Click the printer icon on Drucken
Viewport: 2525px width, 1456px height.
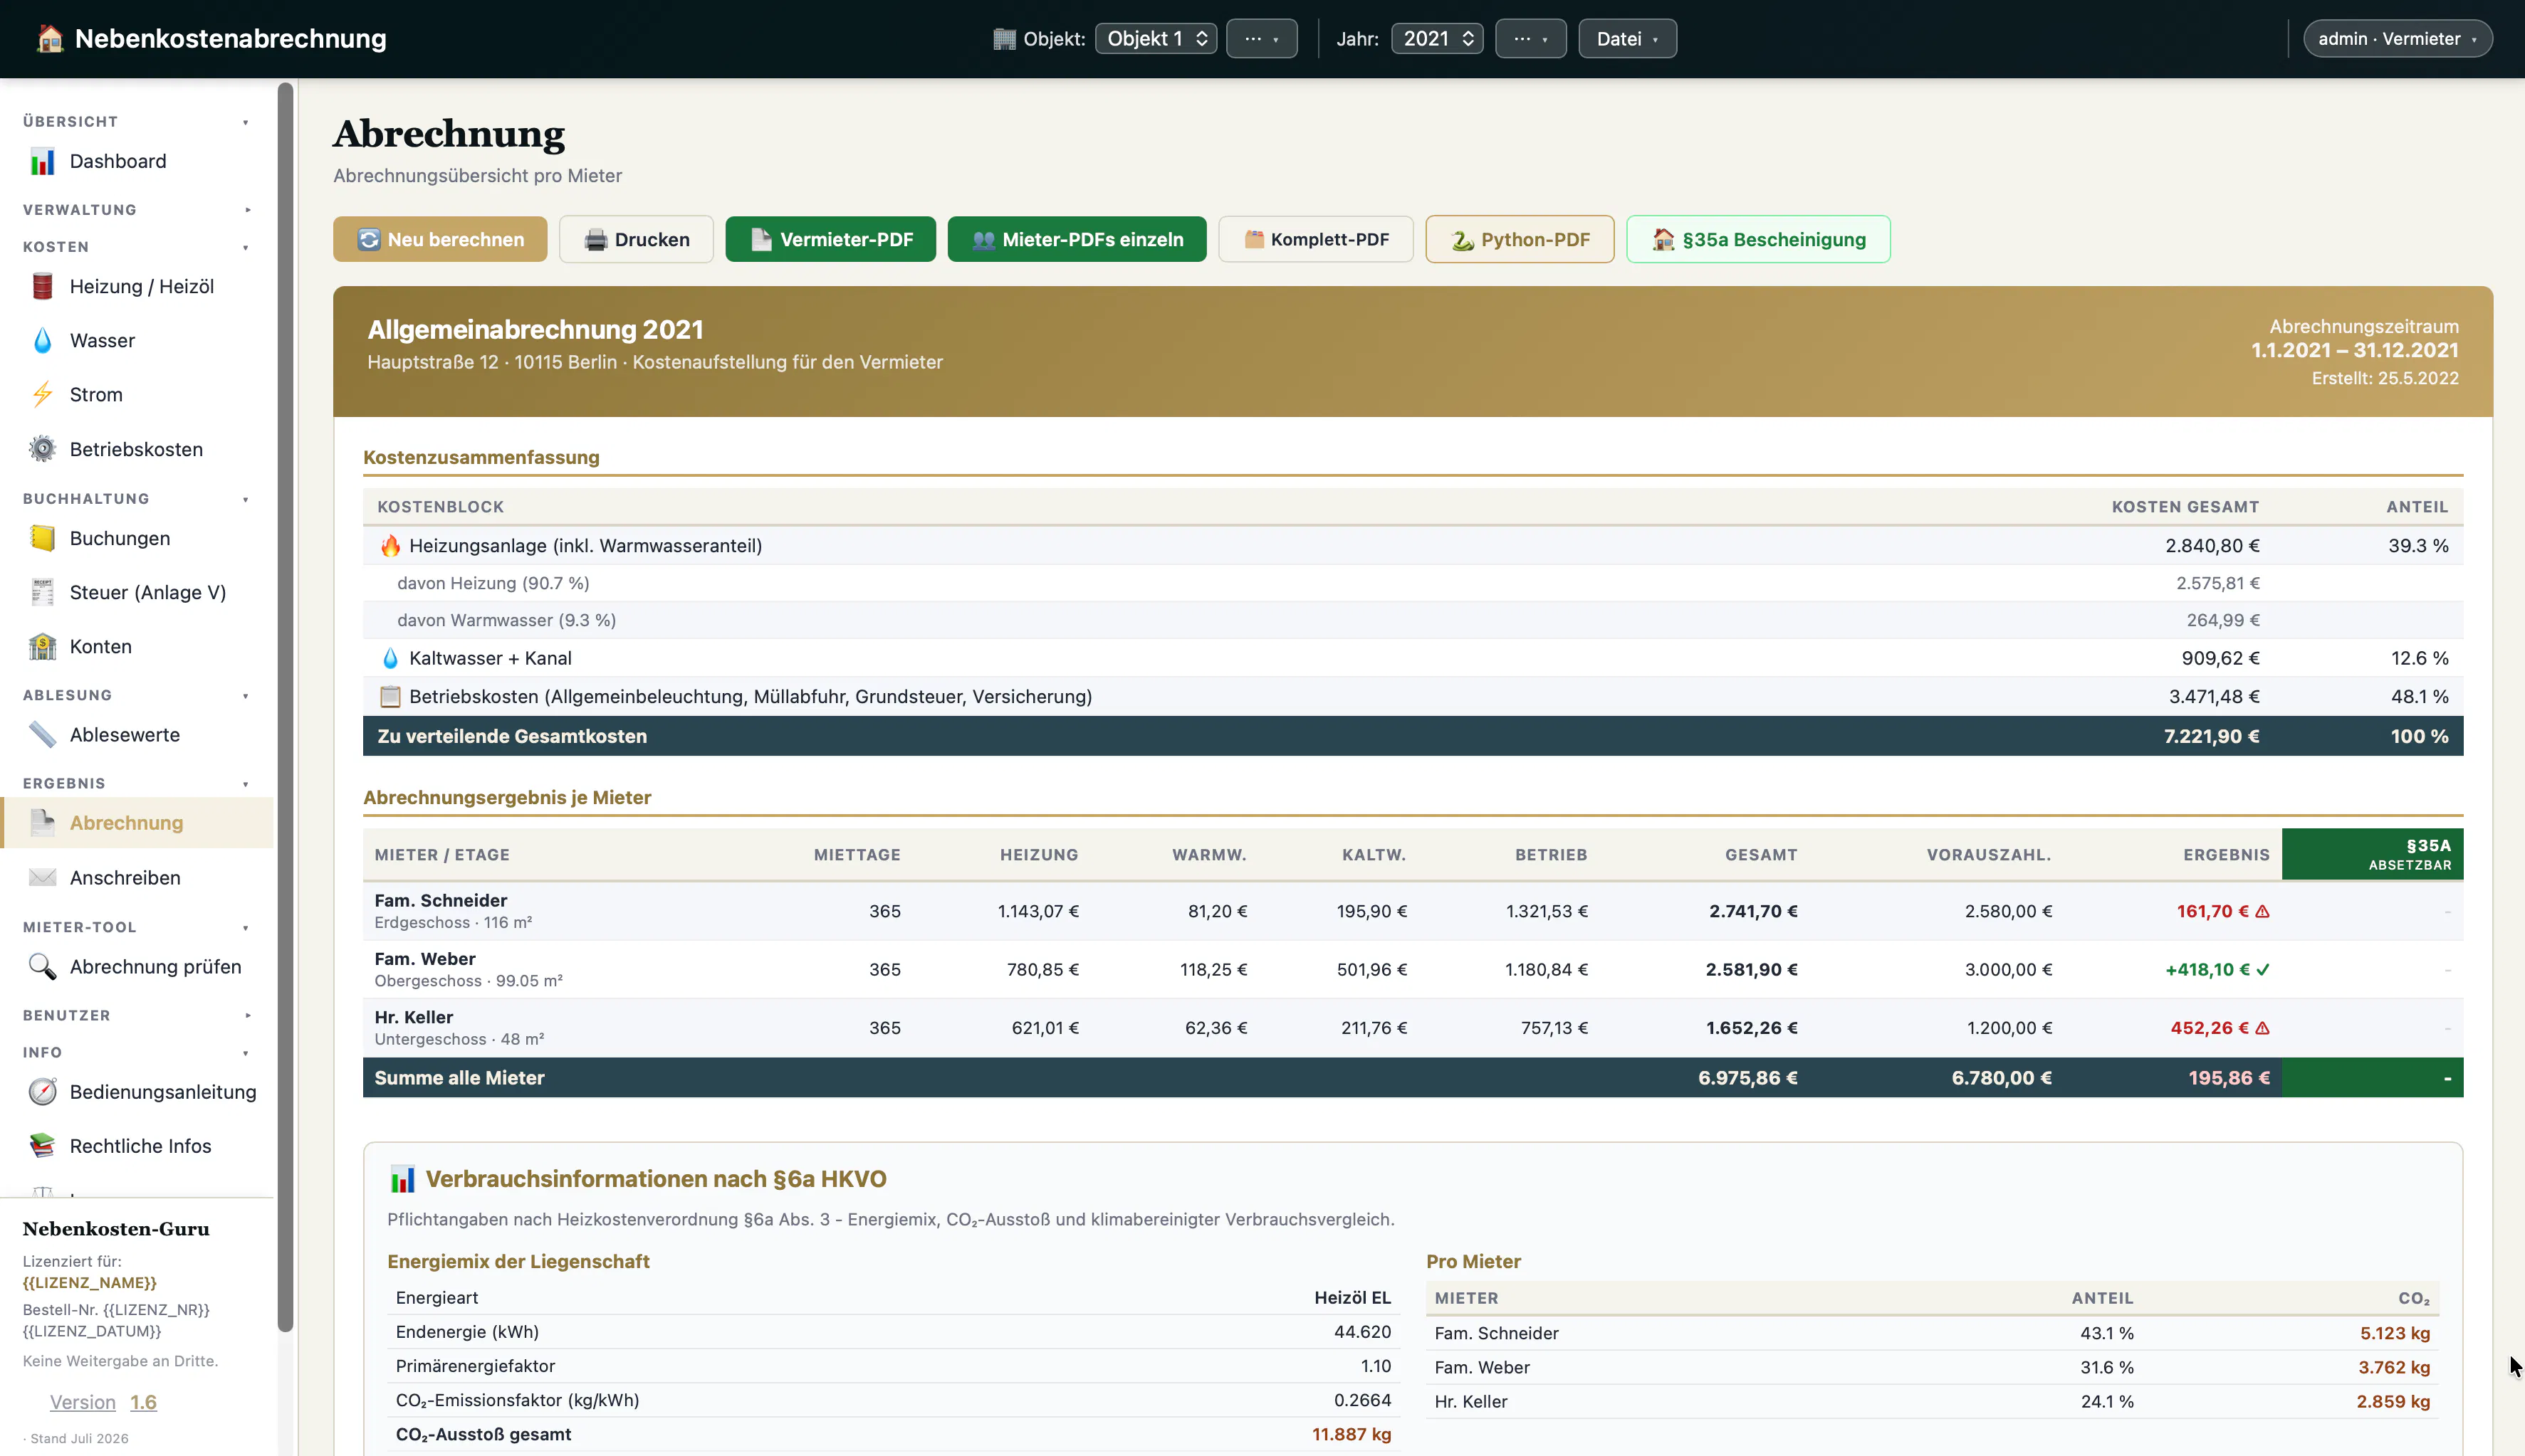click(x=595, y=240)
